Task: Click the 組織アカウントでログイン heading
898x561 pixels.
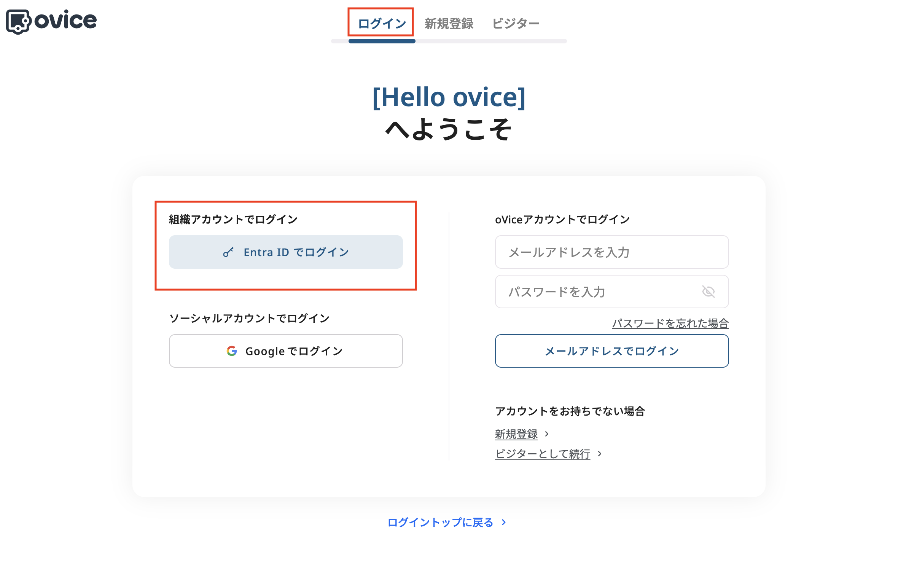Action: tap(233, 219)
